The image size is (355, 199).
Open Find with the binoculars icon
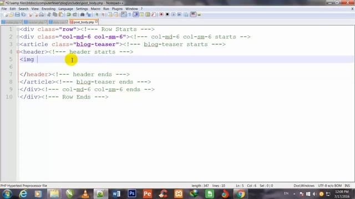pyautogui.click(x=82, y=15)
